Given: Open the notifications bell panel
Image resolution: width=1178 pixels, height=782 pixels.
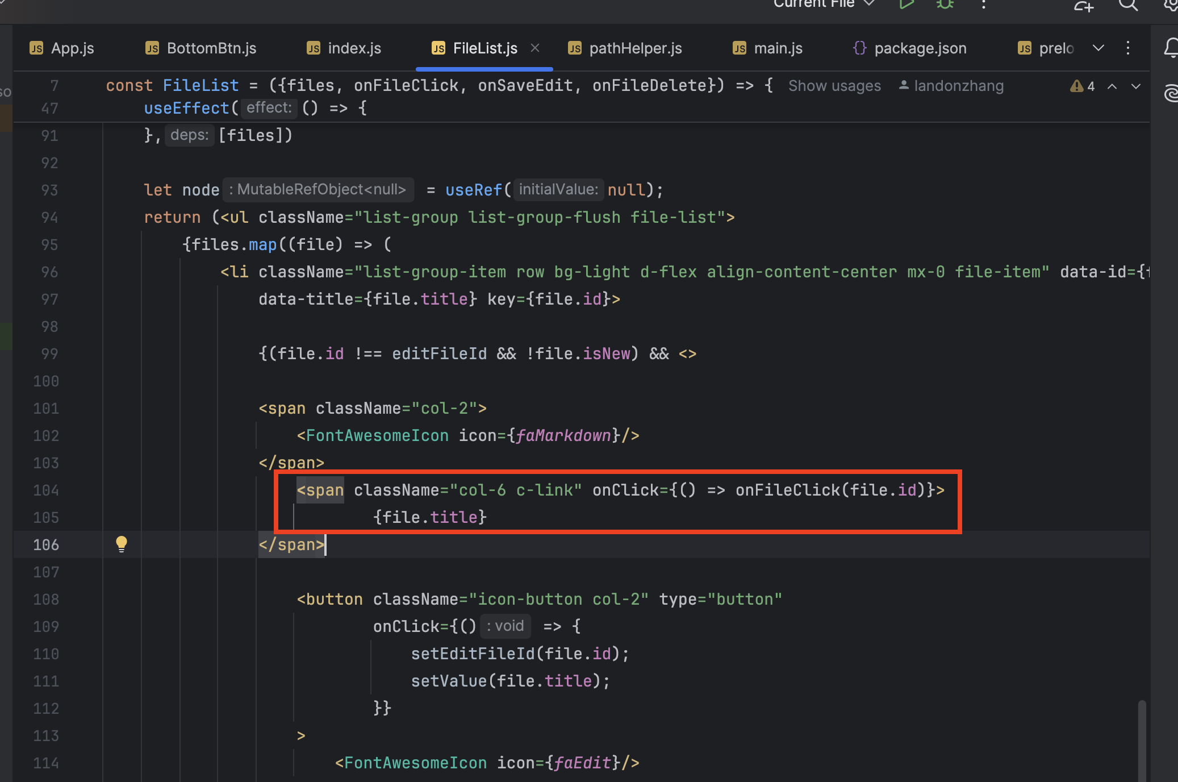Looking at the screenshot, I should pos(1170,48).
